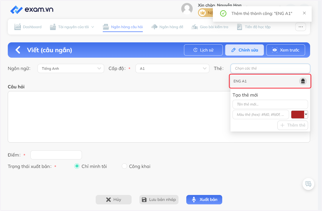Screen dimensions: 322x211
Task: Open Giao bài kiểm tra tab
Action: point(210,27)
